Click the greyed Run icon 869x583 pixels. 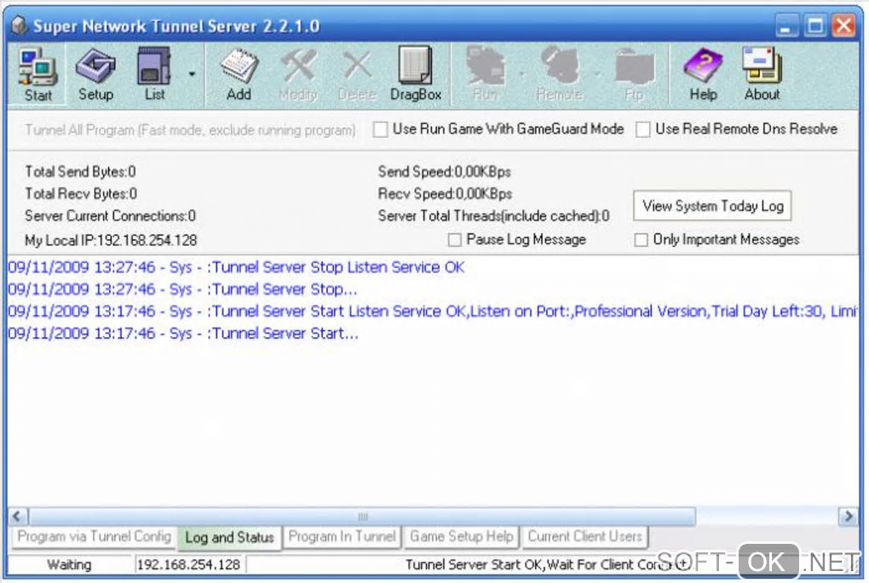click(486, 75)
